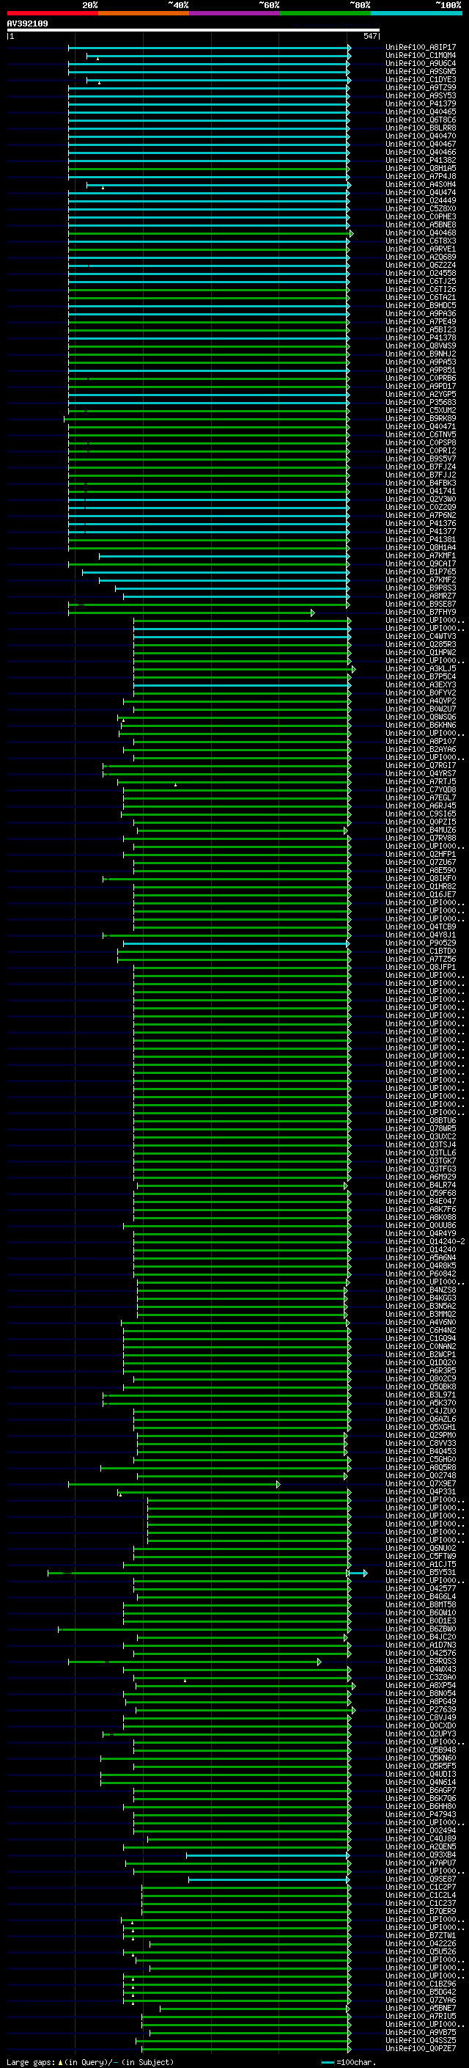Image resolution: width=469 pixels, height=2068 pixels.
Task: Click the red 20% identity legend segment
Action: click(x=52, y=13)
